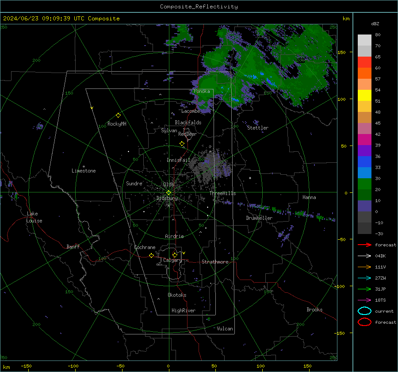Select the 51 dBZ yellow color swatch
Image resolution: width=398 pixels, height=372 pixels.
coord(364,96)
